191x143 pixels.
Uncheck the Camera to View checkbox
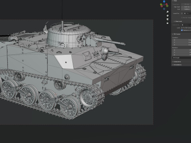click(x=182, y=30)
